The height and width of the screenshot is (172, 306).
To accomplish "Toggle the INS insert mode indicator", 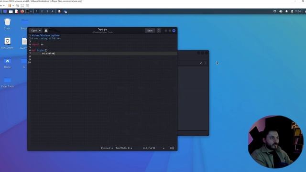I will coord(172,148).
